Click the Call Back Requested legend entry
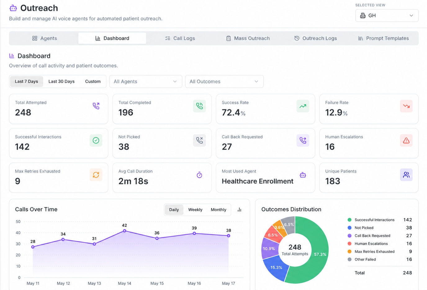Screen dimensions: 427x290 tap(380, 236)
